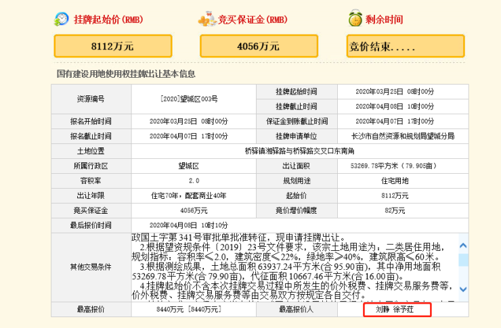The width and height of the screenshot is (501, 328).
Task: Click the 所属行政区 label
Action: (x=91, y=166)
